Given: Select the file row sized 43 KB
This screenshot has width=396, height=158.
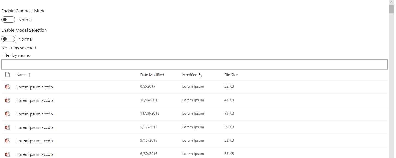Looking at the screenshot, I should click(194, 100).
